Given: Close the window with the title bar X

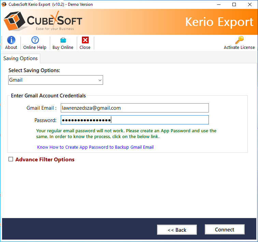Looking at the screenshot, I should pyautogui.click(x=249, y=4).
